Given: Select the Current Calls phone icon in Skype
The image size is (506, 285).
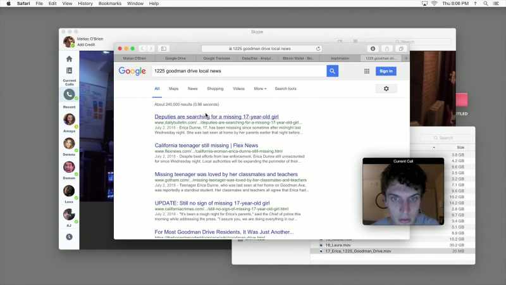Looking at the screenshot, I should pyautogui.click(x=69, y=94).
